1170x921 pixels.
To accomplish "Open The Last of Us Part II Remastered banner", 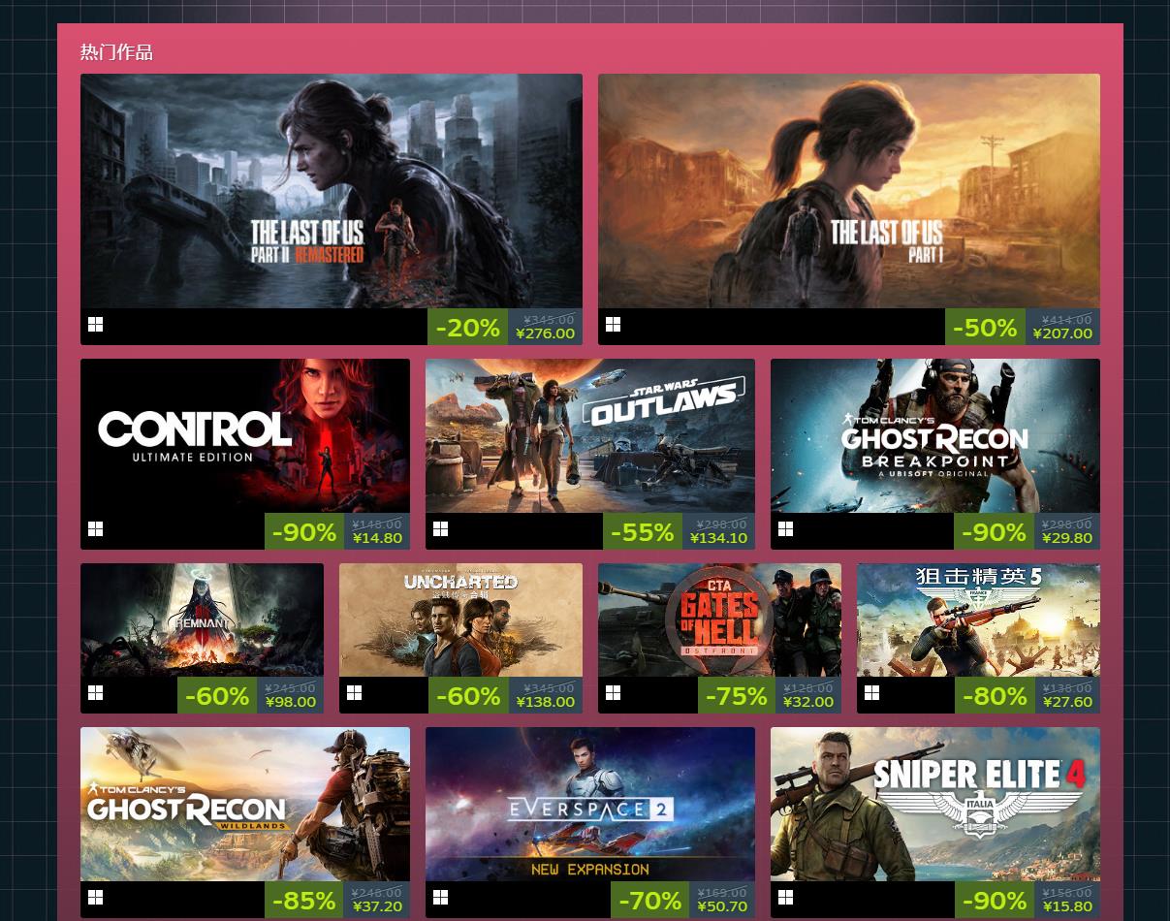I will click(332, 191).
